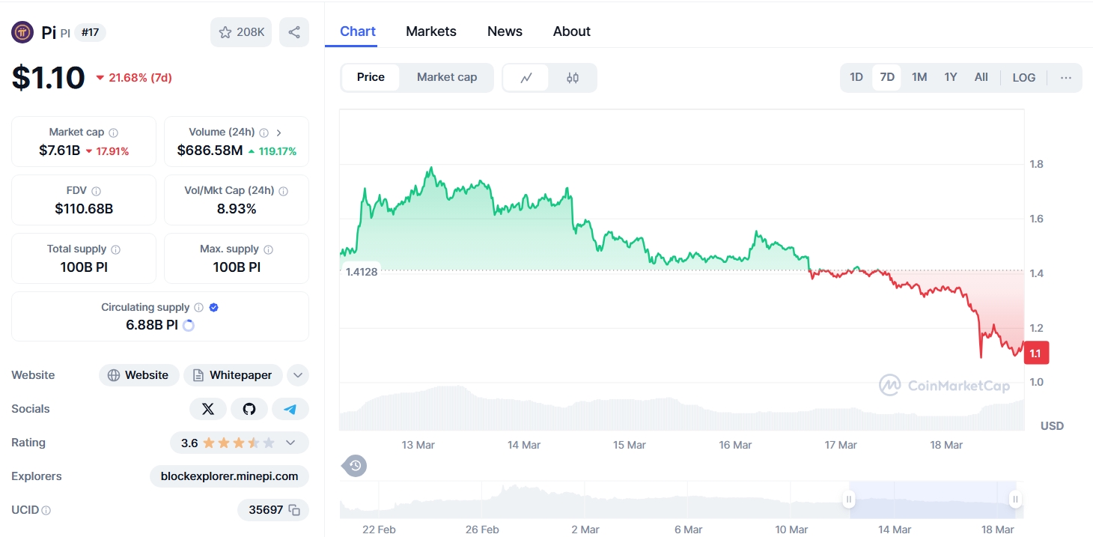The image size is (1093, 537).
Task: Click the FDV info icon
Action: [x=97, y=191]
